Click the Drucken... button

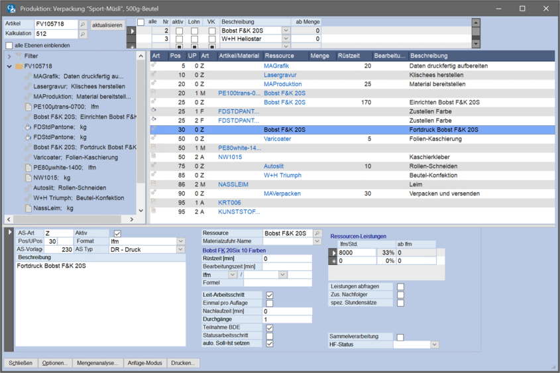183,363
